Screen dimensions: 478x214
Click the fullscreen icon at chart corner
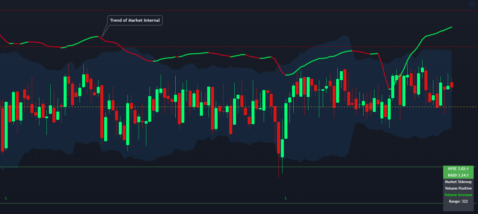point(472,4)
